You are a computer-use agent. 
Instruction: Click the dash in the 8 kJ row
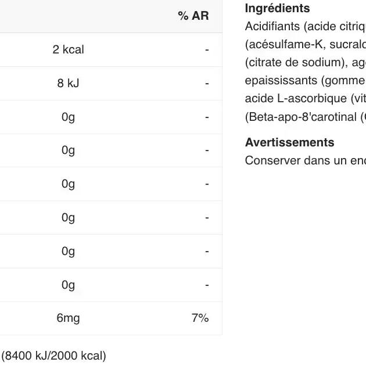tap(206, 84)
